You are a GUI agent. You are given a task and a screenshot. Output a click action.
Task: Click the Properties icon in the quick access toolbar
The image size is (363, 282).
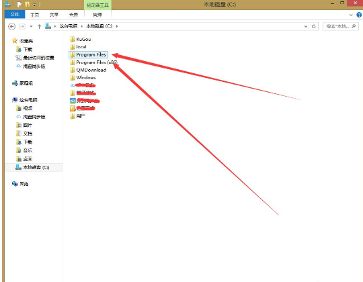[x=19, y=5]
